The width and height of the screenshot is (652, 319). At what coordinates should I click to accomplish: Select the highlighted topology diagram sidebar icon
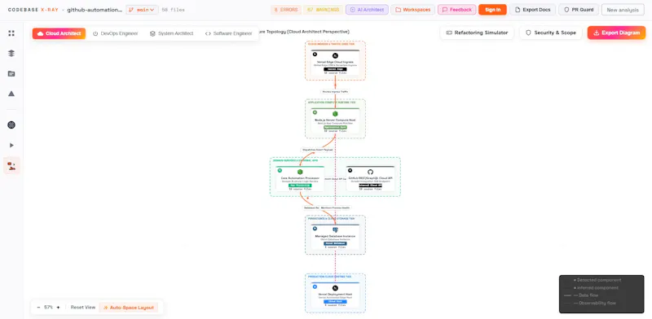[x=11, y=166]
